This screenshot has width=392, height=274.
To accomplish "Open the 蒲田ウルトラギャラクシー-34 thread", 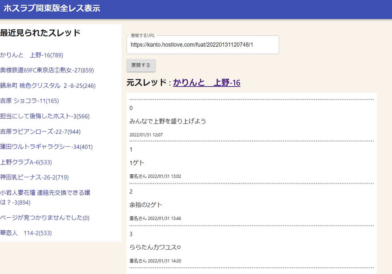I will coord(46,147).
